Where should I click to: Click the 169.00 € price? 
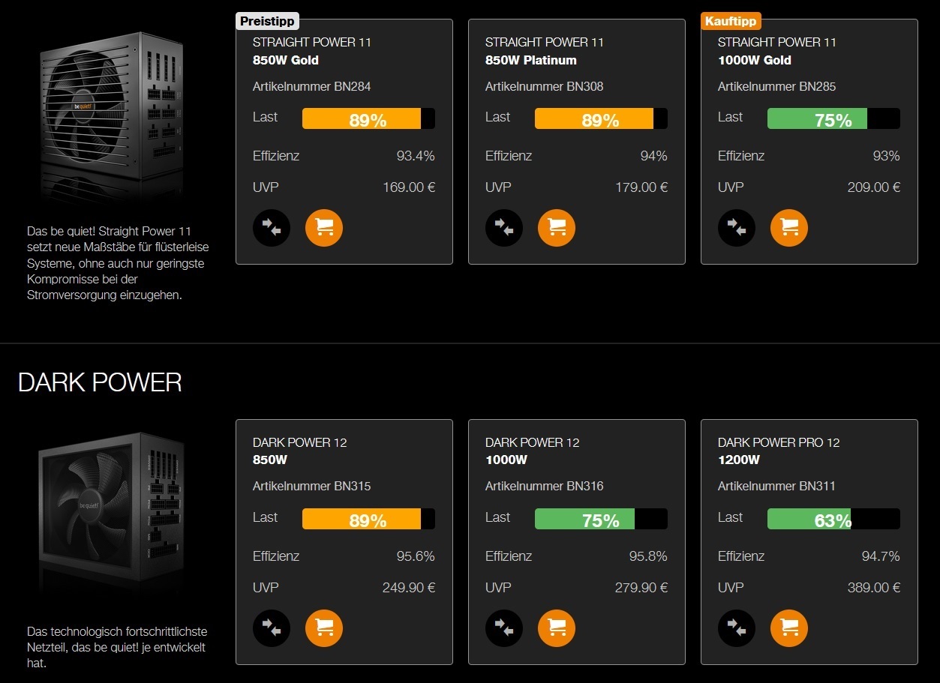409,187
